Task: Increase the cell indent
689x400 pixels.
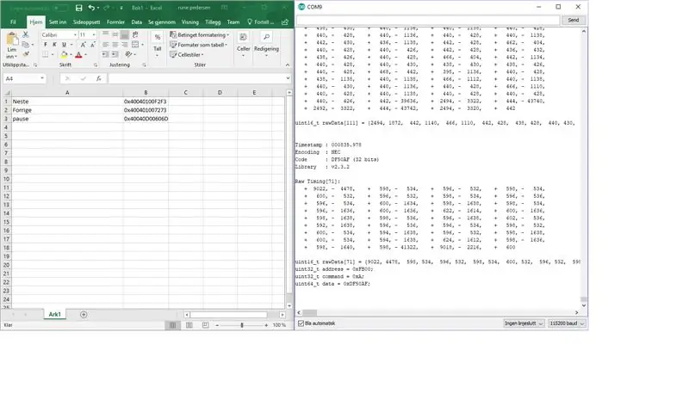Action: click(x=115, y=54)
